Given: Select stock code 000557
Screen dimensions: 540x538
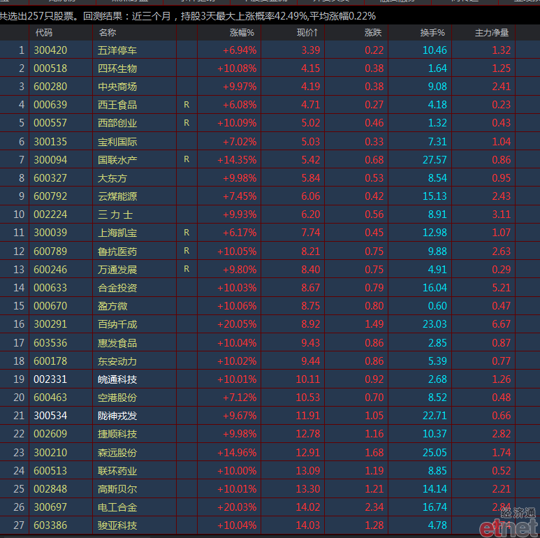Looking at the screenshot, I should (50, 123).
